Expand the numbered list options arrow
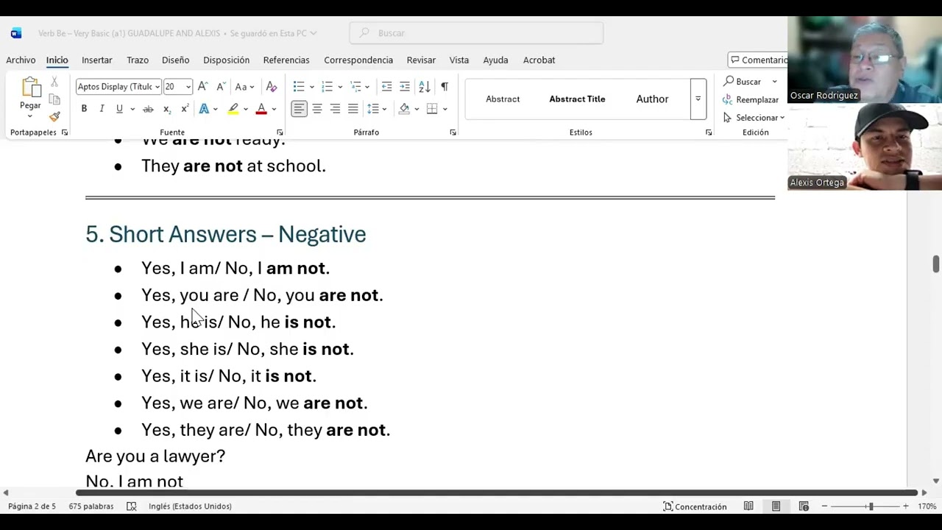This screenshot has width=942, height=530. coord(340,87)
